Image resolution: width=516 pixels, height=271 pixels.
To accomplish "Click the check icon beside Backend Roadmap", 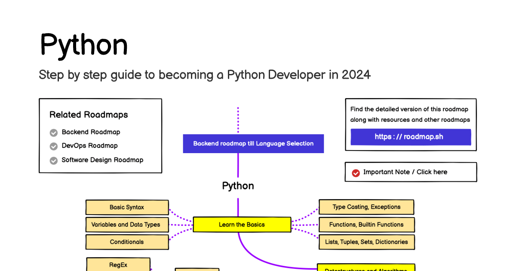I will click(54, 132).
